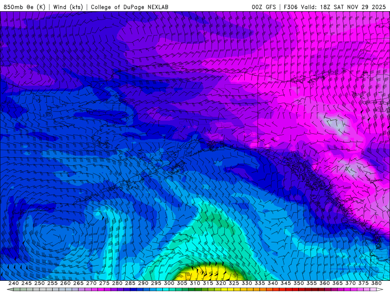The width and height of the screenshot is (390, 292).
Task: Select the 250 legend value
Action: [x=39, y=283]
